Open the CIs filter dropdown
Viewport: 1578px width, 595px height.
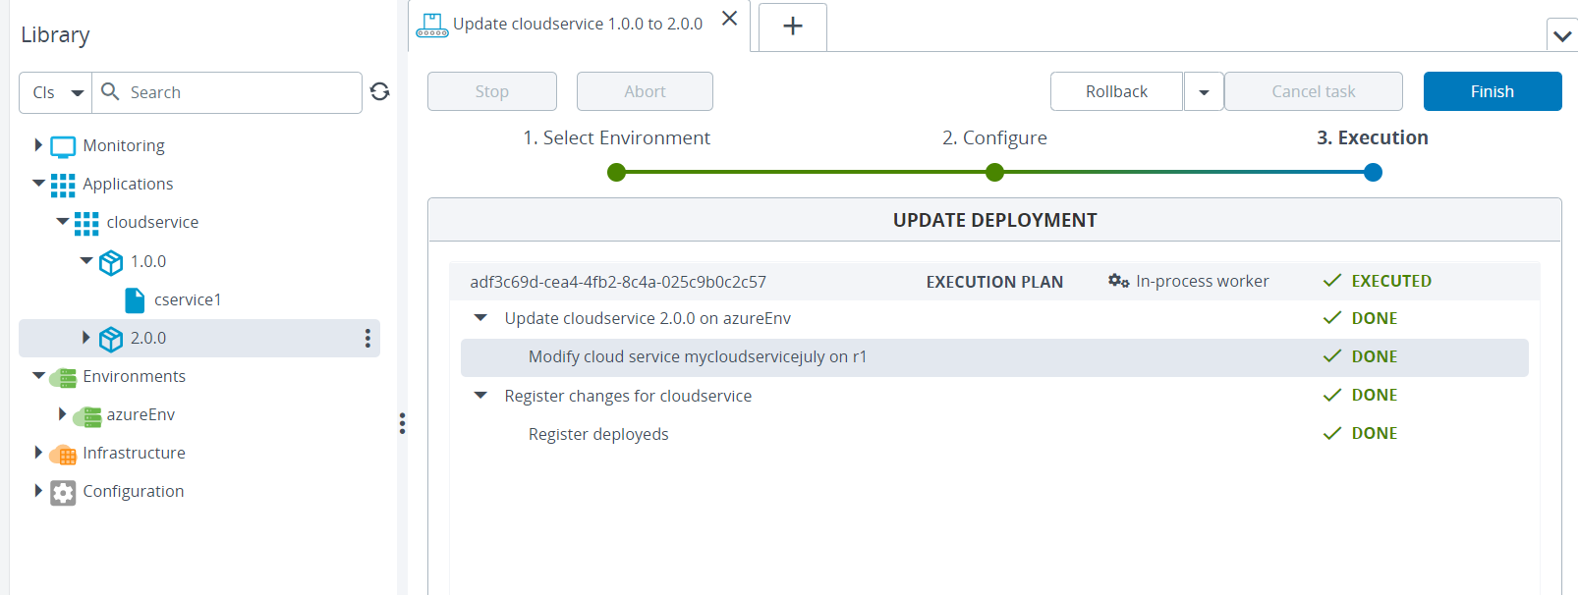point(55,91)
